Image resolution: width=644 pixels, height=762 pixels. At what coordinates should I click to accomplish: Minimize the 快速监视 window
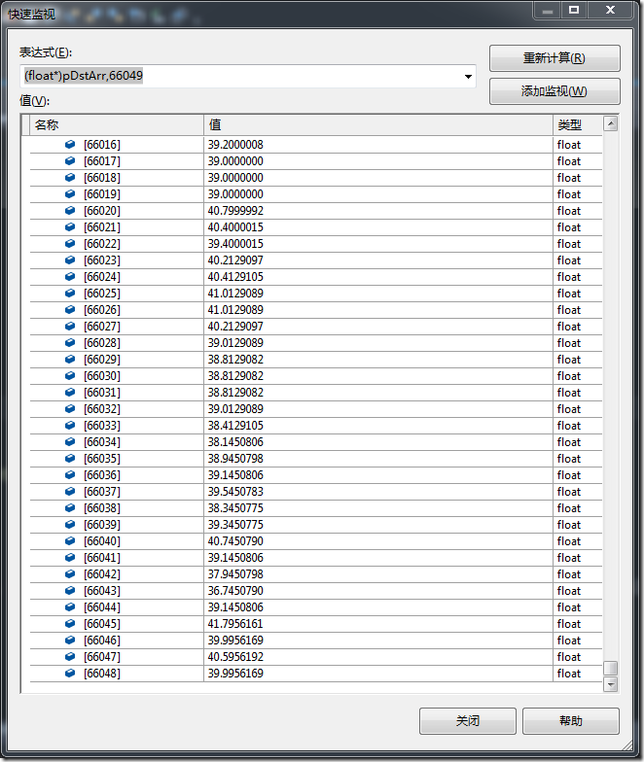548,10
